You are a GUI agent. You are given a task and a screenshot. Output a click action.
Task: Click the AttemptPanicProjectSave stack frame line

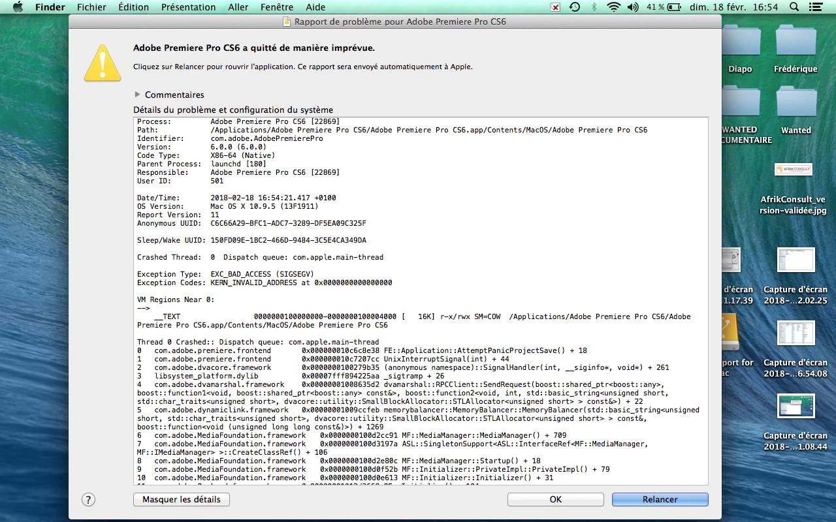tap(362, 350)
